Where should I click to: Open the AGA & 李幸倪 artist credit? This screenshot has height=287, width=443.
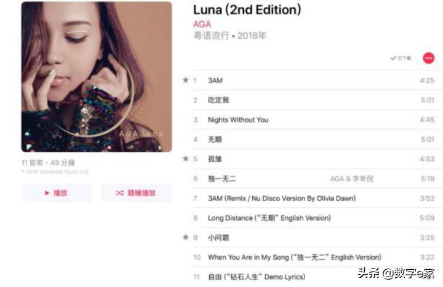pyautogui.click(x=352, y=179)
